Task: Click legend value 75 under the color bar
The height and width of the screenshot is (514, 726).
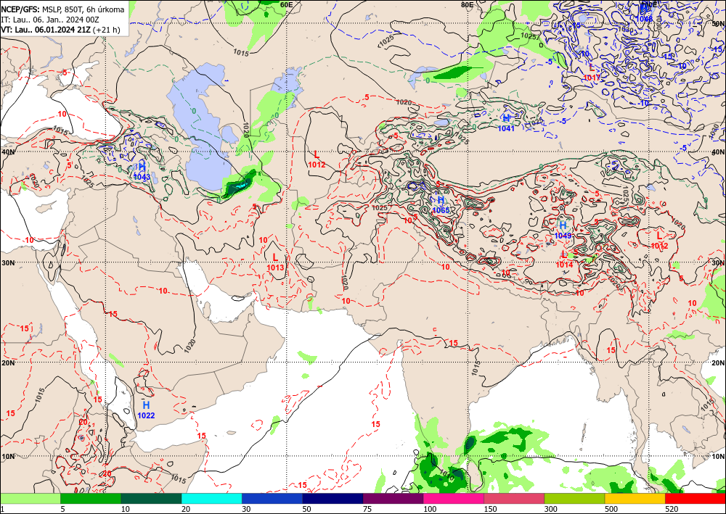Action: tap(368, 509)
